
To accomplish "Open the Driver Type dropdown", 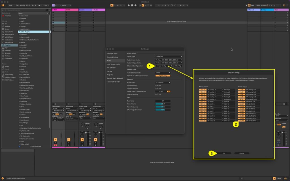I will 169,57.
